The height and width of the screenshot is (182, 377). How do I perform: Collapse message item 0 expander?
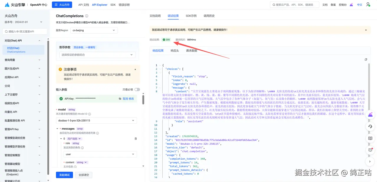click(x=61, y=139)
